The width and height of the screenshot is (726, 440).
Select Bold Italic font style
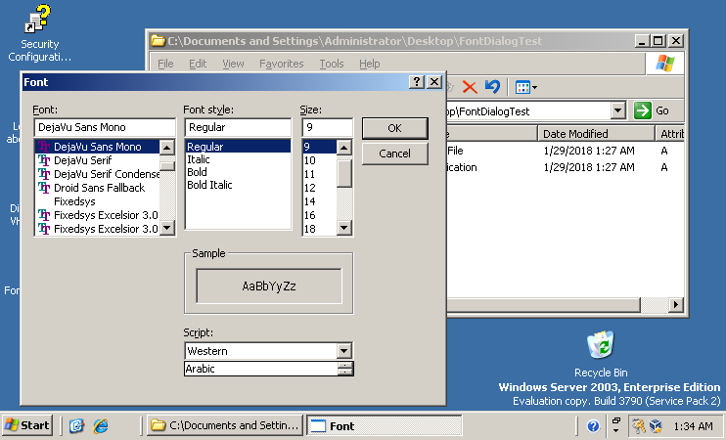pos(209,185)
